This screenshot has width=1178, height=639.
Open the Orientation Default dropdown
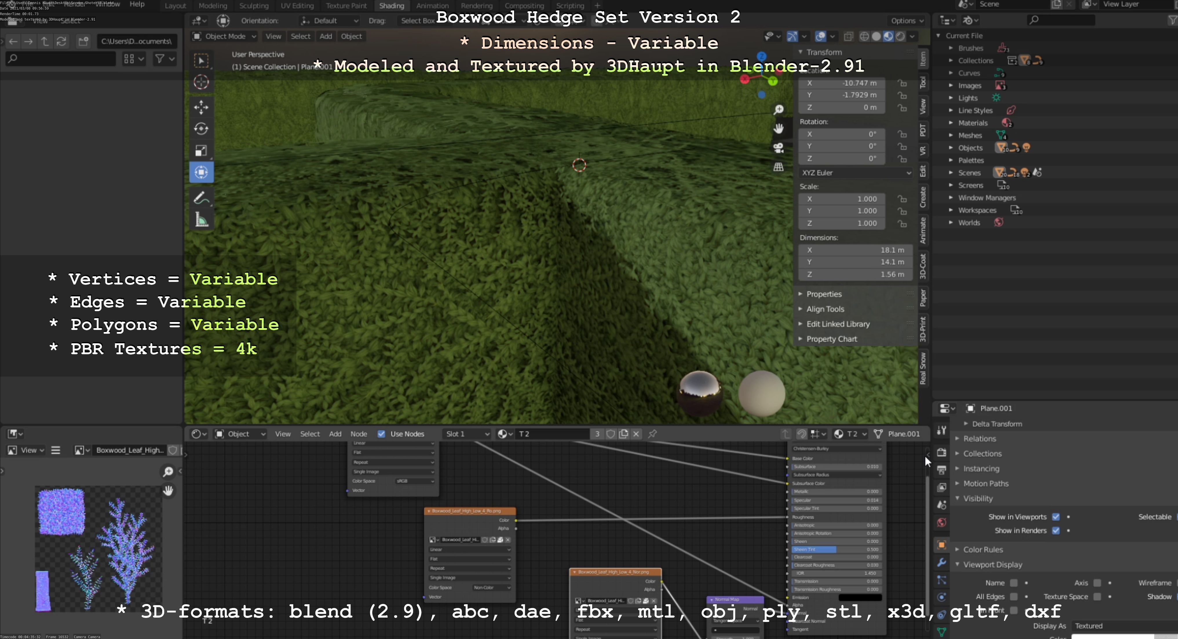(x=329, y=21)
